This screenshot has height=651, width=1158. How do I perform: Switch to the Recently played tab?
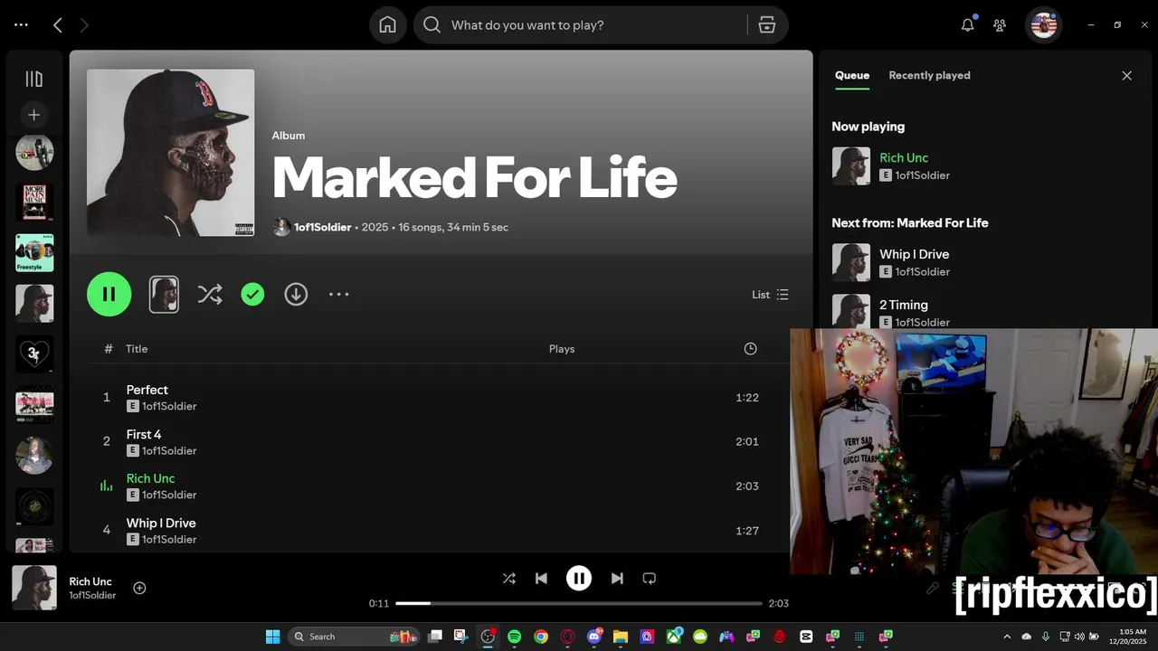pos(929,75)
